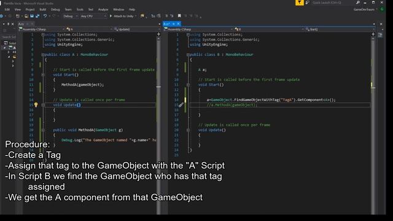Click the FindGameObjectWithTag code line in B.cs
The height and width of the screenshot is (221, 393).
point(271,99)
